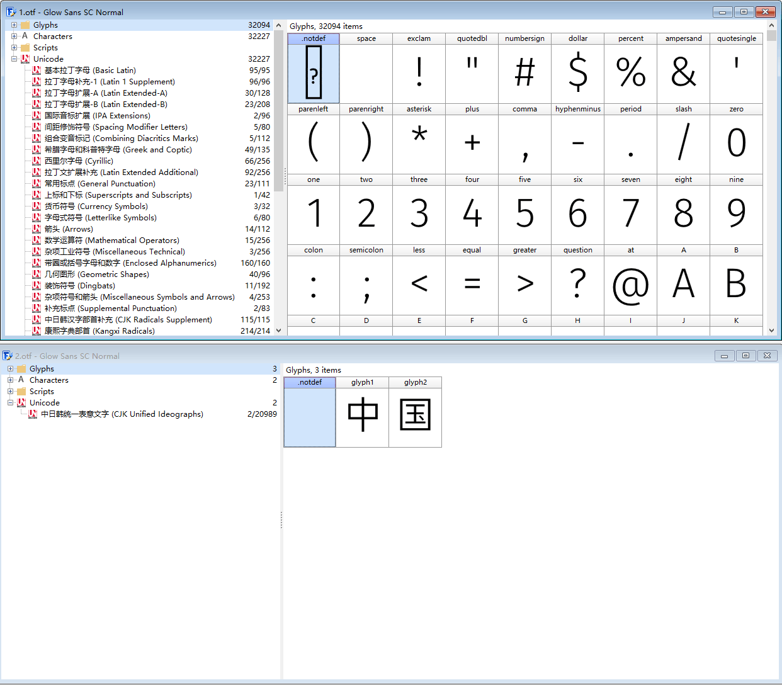782x685 pixels.
Task: Select the 'at' glyph cell
Action: coord(630,280)
